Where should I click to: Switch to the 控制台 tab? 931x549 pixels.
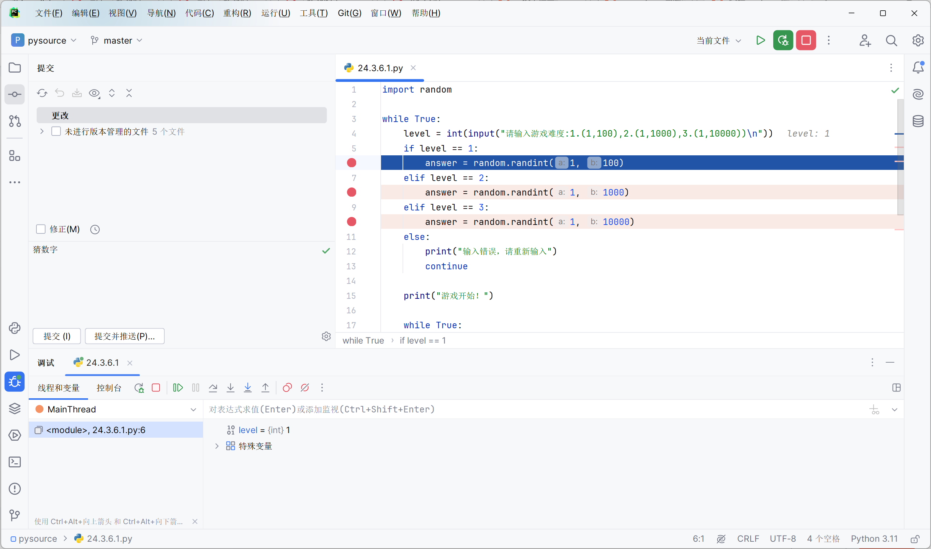[109, 388]
